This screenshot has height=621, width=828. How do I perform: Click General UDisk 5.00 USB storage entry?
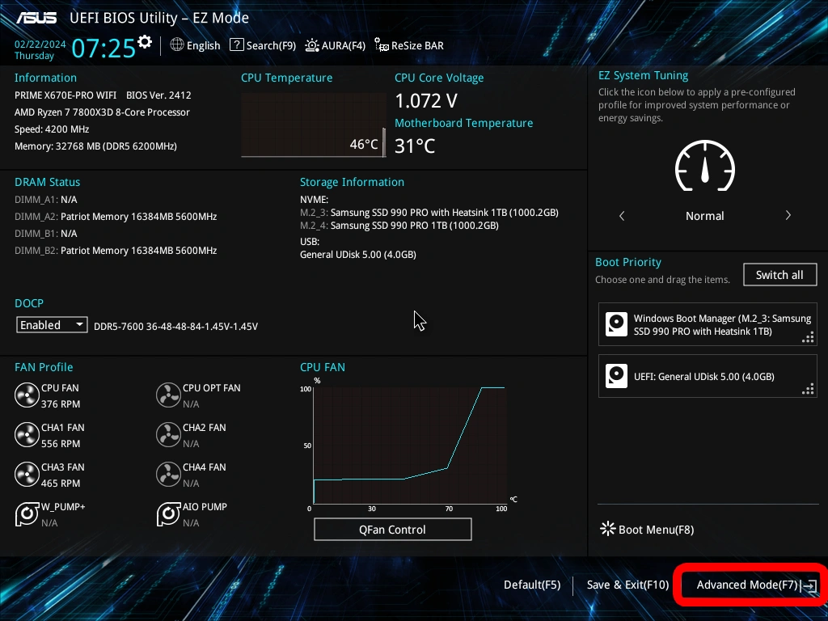click(x=358, y=255)
